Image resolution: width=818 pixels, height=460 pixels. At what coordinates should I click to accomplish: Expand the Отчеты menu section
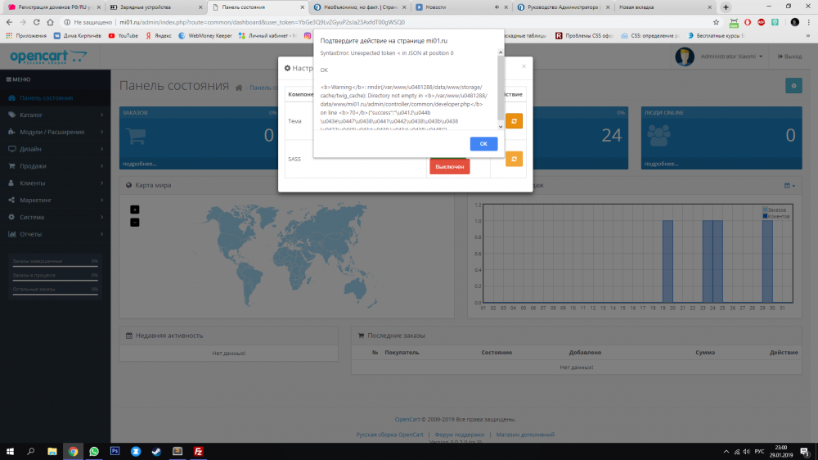click(56, 234)
